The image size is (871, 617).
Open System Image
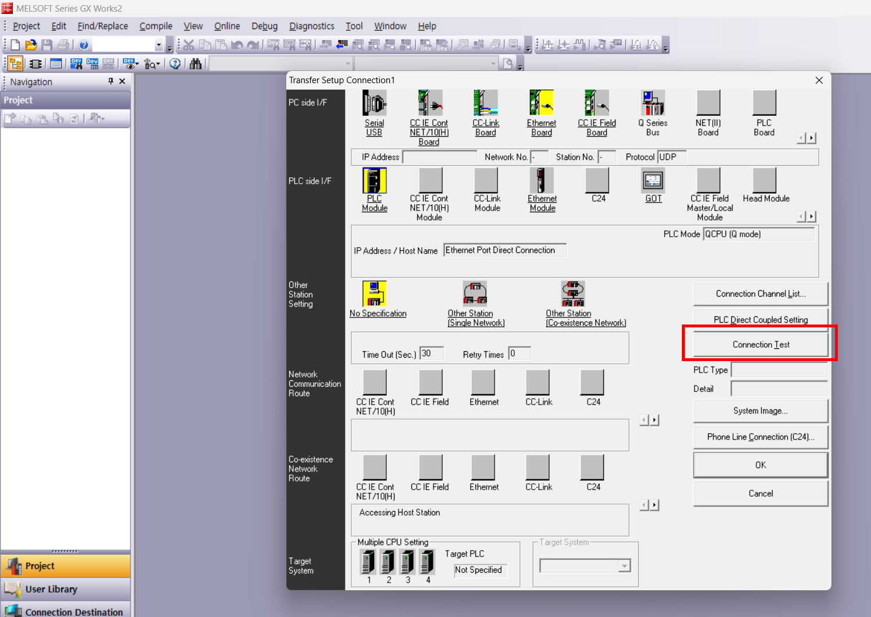(760, 411)
